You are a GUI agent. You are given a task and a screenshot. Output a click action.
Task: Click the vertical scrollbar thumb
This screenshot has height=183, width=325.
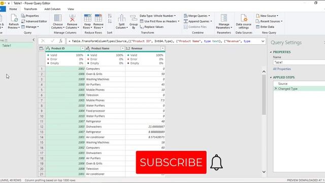[264, 95]
